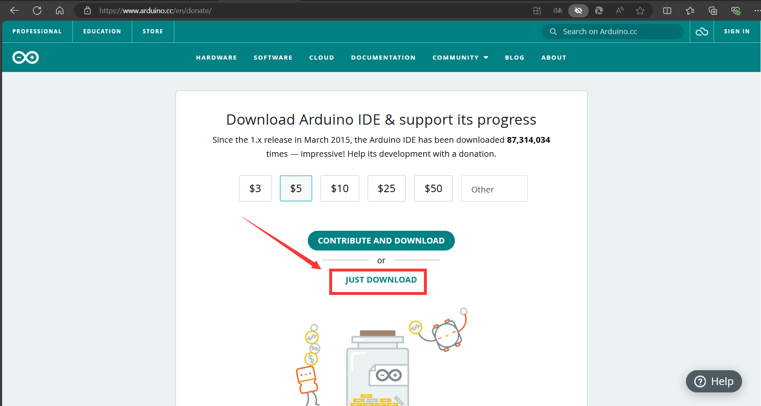Click the donation jar illustration
The image size is (761, 406).
(x=378, y=368)
